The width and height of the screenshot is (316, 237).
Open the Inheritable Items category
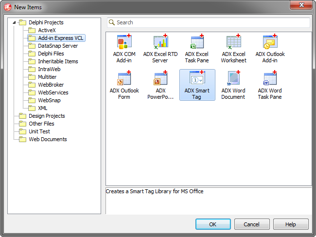53,61
